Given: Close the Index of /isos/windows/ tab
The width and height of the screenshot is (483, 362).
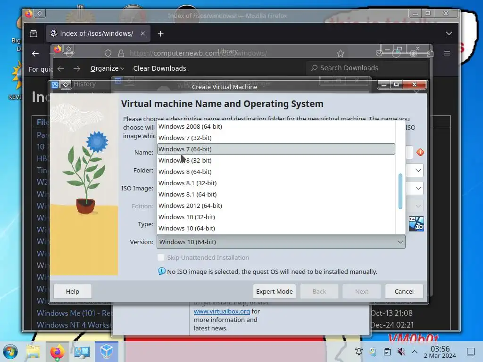Looking at the screenshot, I should coord(143,33).
